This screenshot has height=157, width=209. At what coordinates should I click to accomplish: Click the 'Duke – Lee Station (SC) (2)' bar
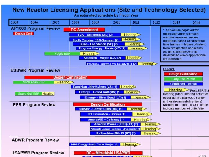click(99, 44)
